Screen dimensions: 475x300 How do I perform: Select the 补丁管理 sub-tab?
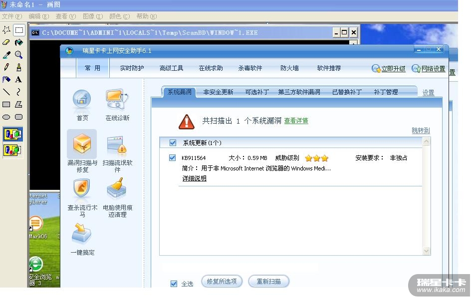386,92
